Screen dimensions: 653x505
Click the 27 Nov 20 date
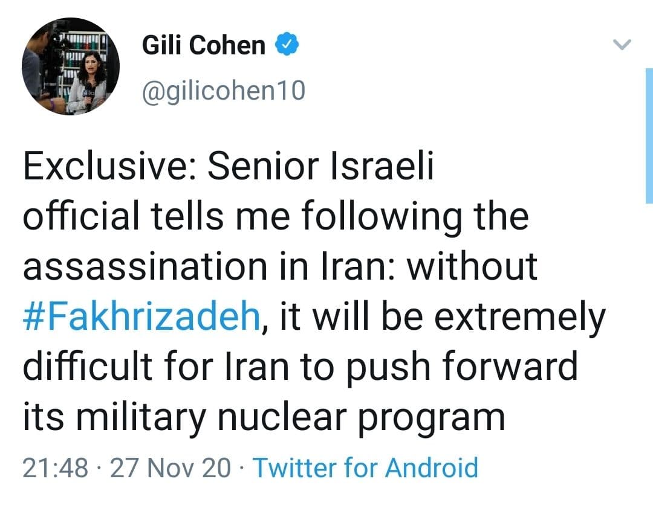(170, 468)
